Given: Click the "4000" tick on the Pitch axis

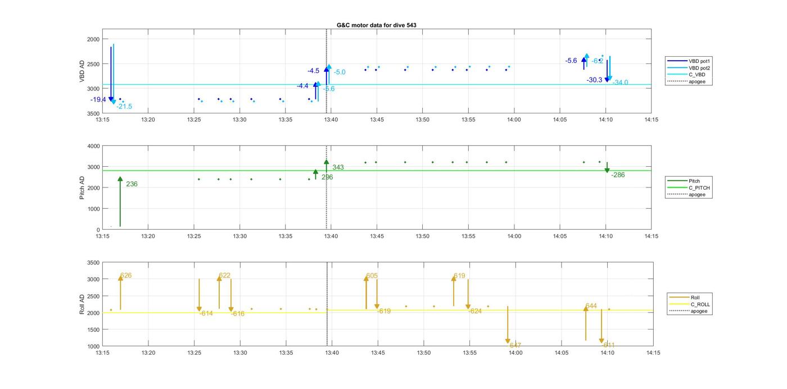Looking at the screenshot, I should [x=93, y=146].
